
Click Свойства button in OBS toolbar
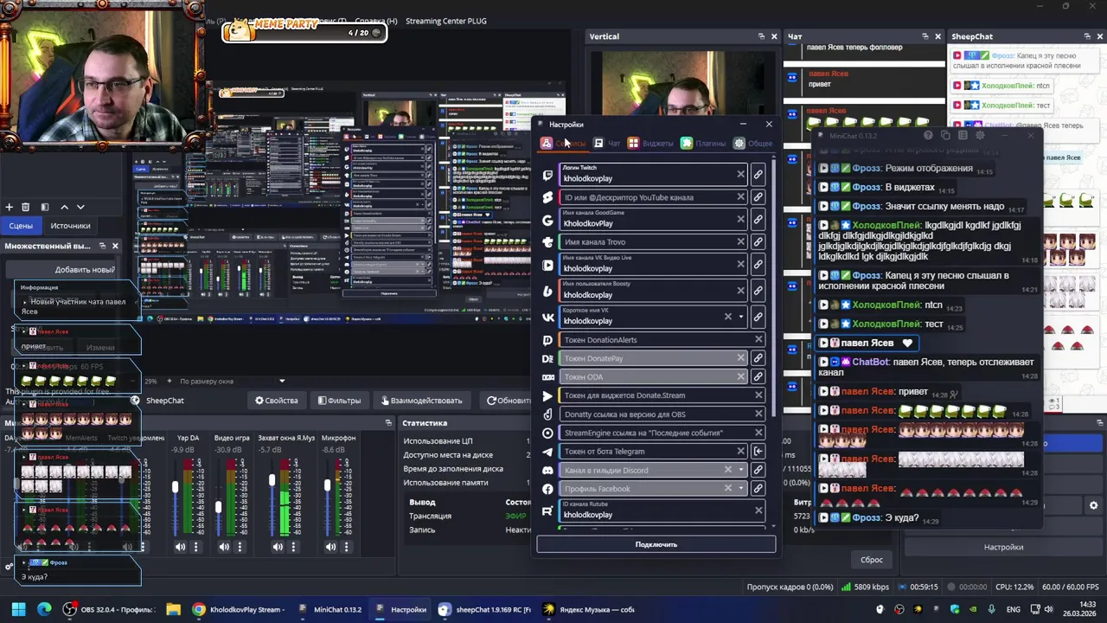(x=276, y=401)
